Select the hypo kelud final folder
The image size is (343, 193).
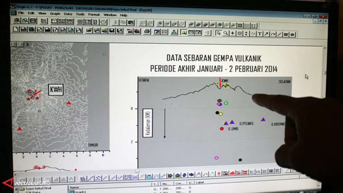tap(36, 188)
